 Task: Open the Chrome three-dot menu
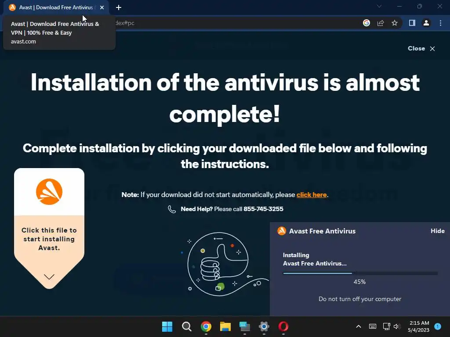(440, 23)
